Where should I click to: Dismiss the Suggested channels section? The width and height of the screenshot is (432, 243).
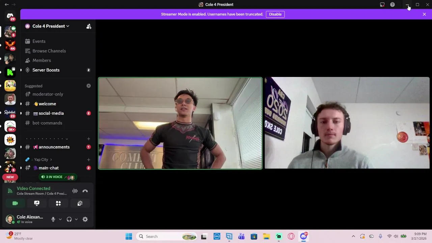coord(88,86)
